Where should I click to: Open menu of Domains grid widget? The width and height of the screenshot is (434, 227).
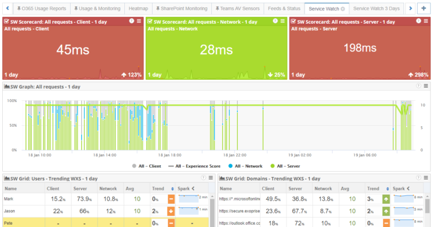click(x=426, y=178)
